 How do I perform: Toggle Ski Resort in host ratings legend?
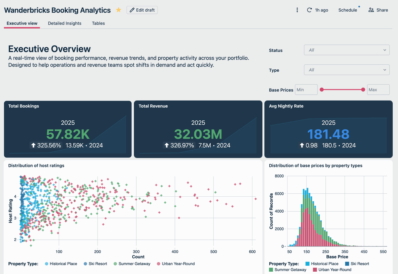pyautogui.click(x=96, y=264)
